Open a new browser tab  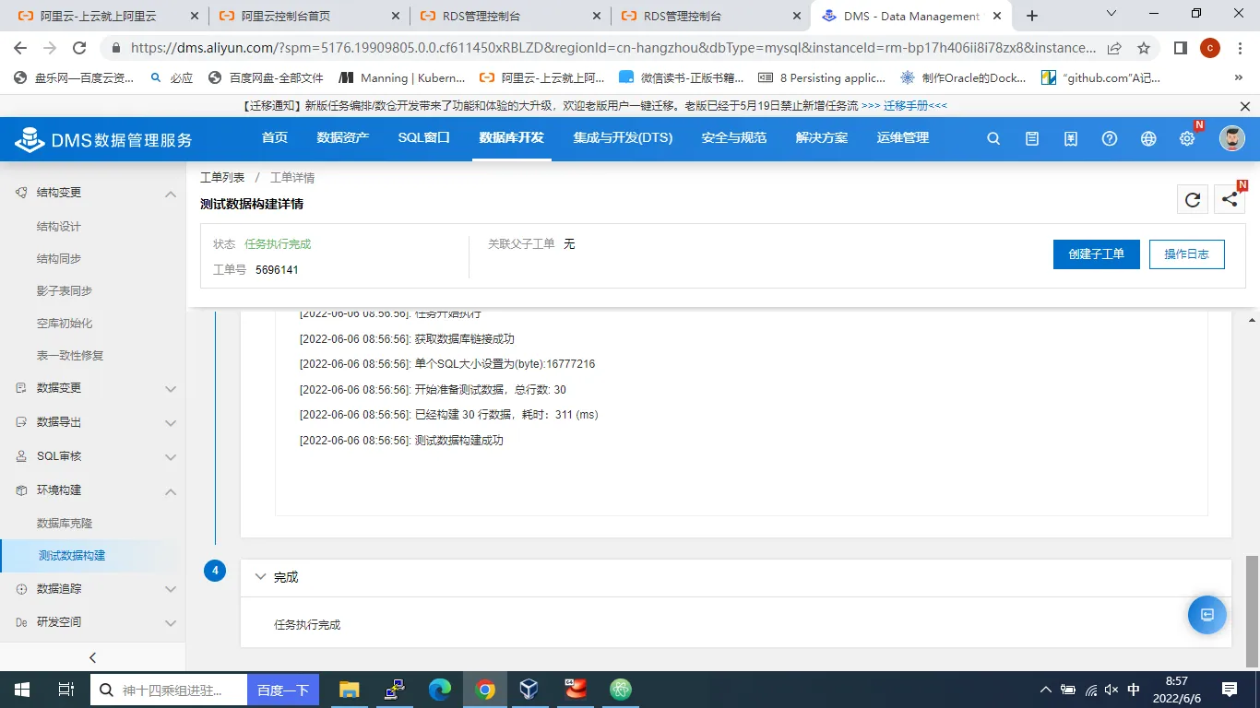1032,16
